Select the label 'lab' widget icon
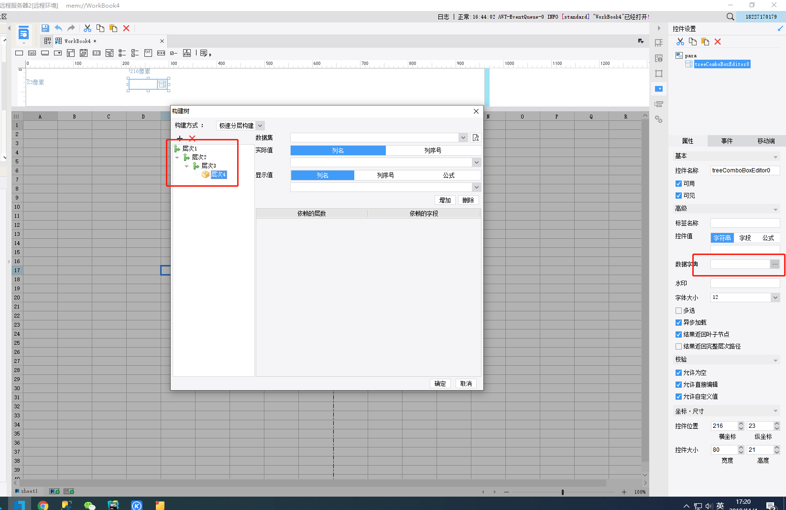 tap(32, 53)
